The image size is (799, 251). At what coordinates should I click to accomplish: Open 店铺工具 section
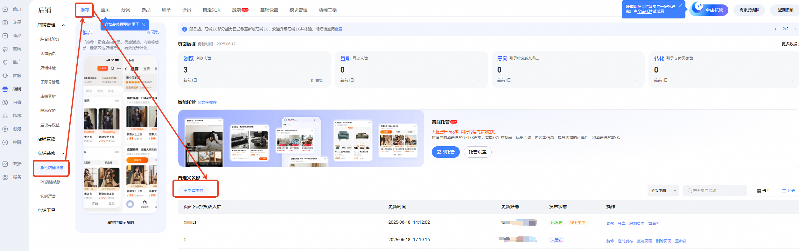coord(46,211)
